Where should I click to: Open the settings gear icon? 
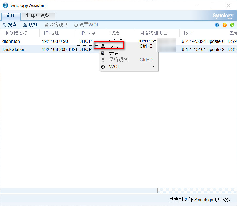click(217, 25)
